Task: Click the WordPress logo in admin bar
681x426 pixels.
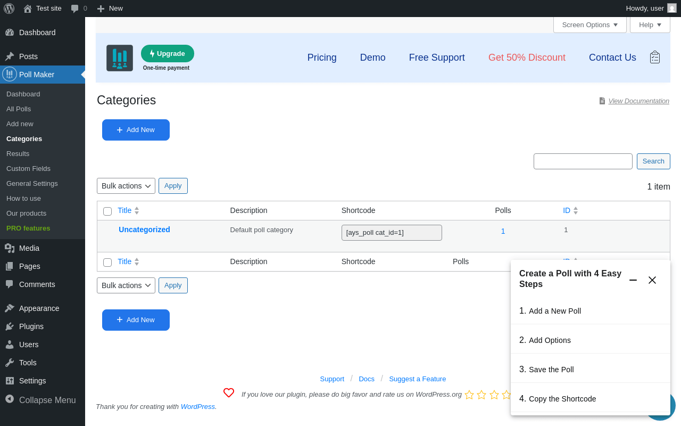Action: coord(9,9)
